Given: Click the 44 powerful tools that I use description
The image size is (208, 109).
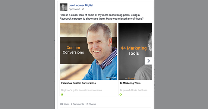Looking at the screenshot, I should pyautogui.click(x=134, y=90).
